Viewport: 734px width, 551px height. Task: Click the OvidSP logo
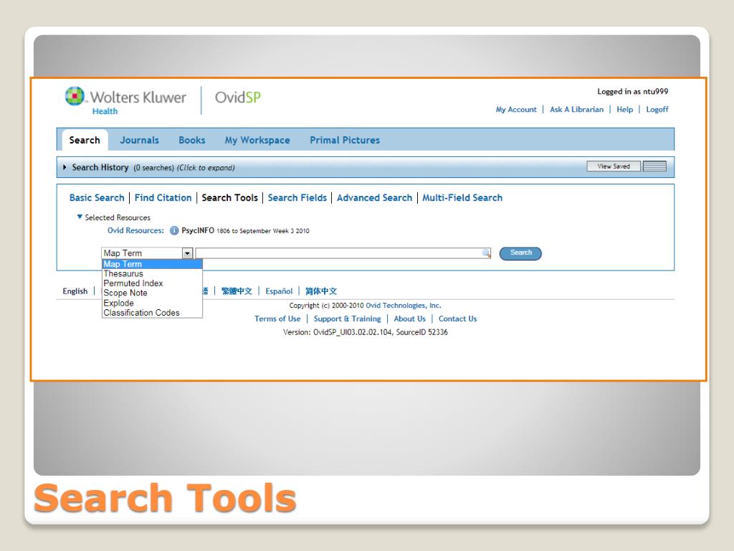tap(238, 98)
